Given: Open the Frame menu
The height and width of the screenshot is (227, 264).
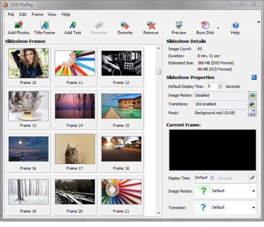Looking at the screenshot, I should (x=37, y=15).
